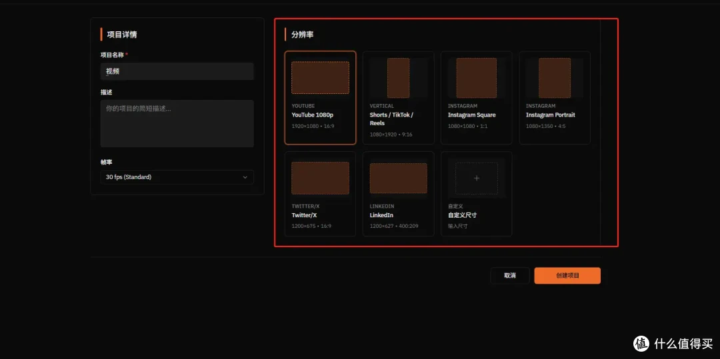
Task: Click the text 1080×1350 • 4:5
Action: coord(545,126)
